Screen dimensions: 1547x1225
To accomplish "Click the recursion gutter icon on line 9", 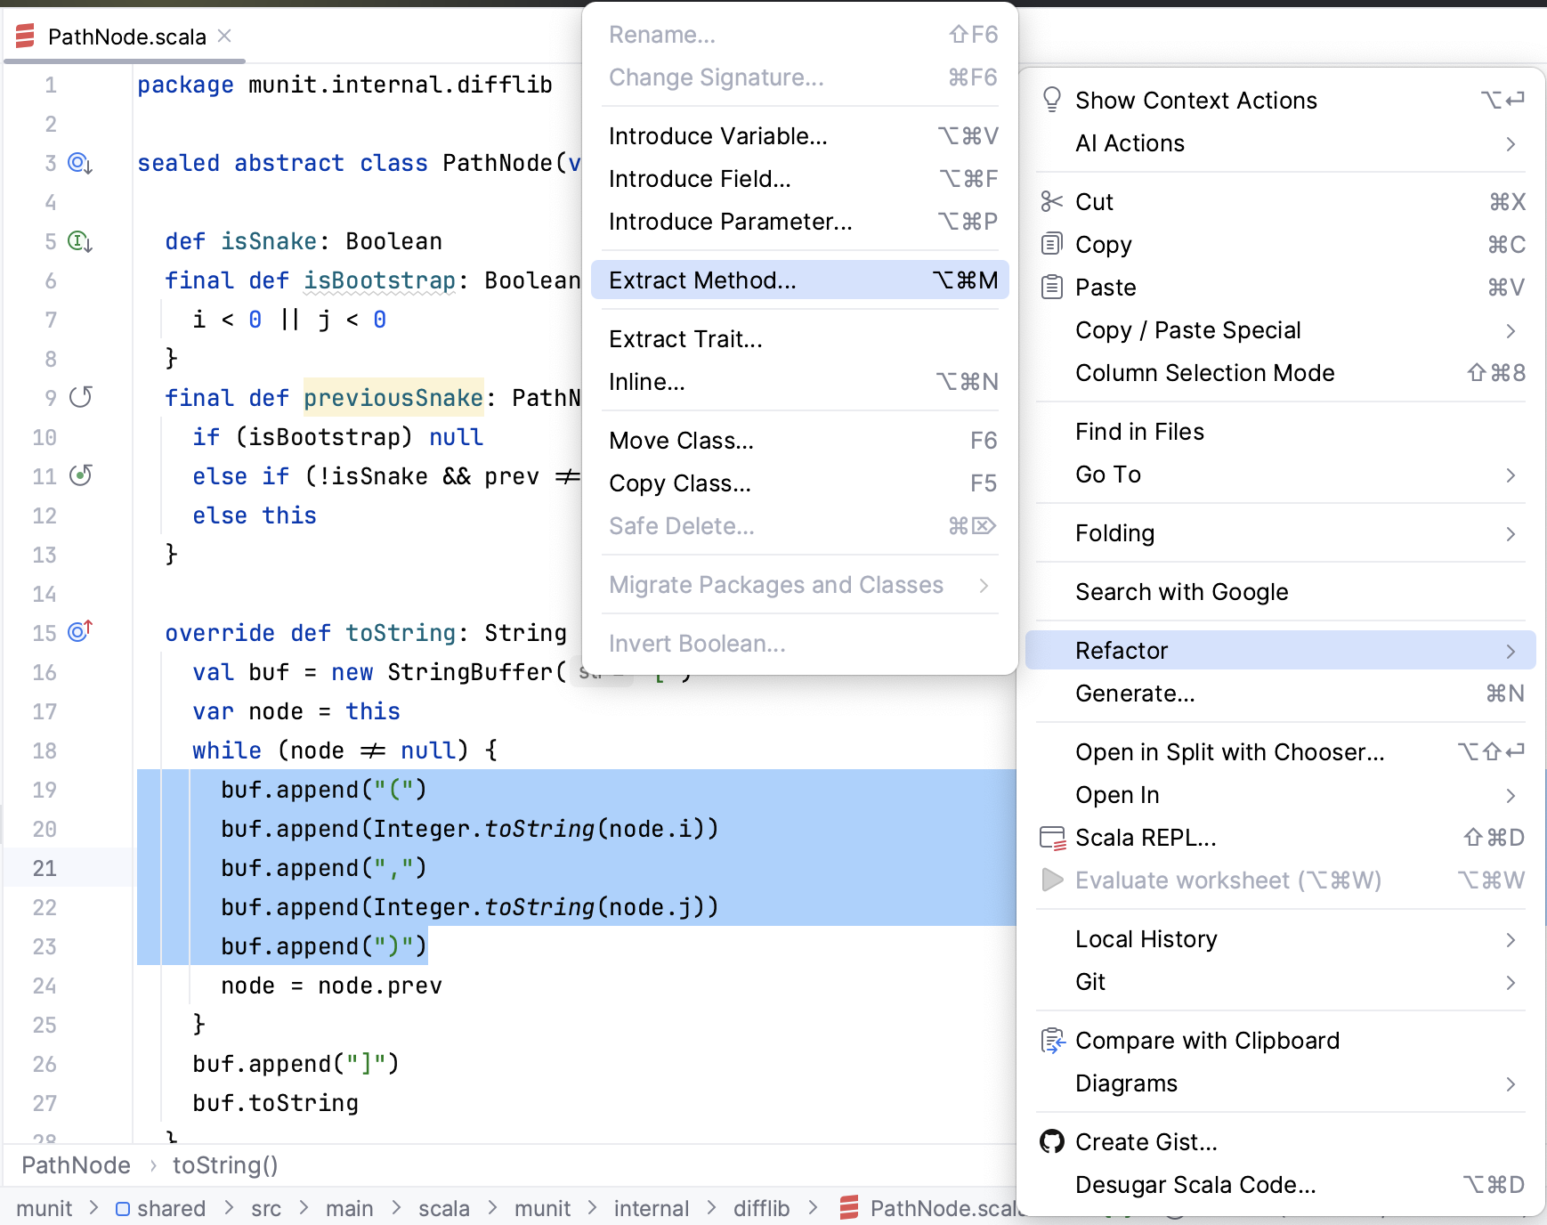I will (81, 397).
